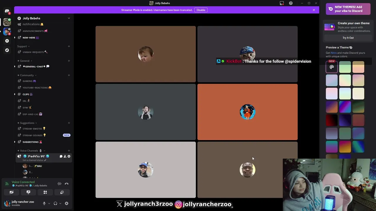Open the UNBAN-REQUESTS channel
Image resolution: width=376 pixels, height=211 pixels.
(x=43, y=52)
